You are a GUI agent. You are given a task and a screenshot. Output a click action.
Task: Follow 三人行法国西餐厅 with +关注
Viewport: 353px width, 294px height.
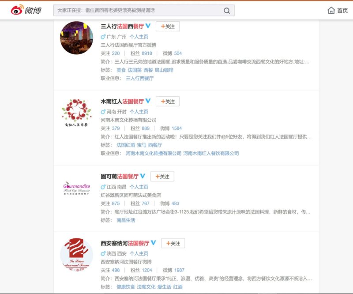tap(168, 26)
